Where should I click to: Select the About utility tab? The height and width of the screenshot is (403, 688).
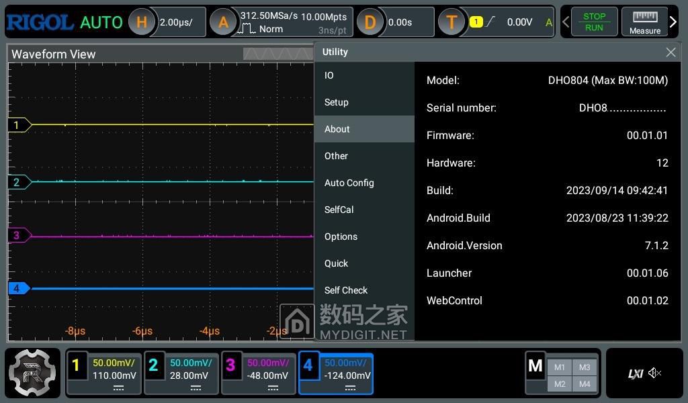(x=364, y=129)
